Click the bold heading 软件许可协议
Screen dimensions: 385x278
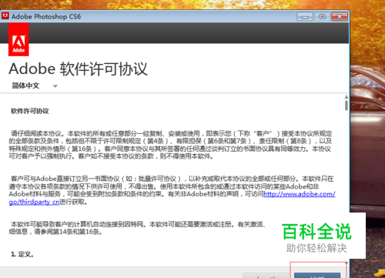tap(30, 111)
